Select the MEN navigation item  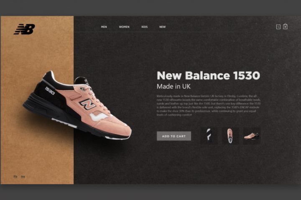[x=104, y=27]
